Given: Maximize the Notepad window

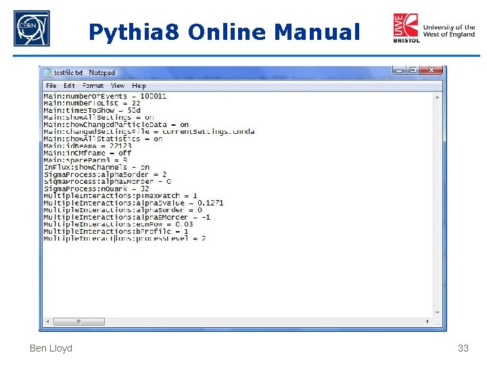Looking at the screenshot, I should pos(413,70).
